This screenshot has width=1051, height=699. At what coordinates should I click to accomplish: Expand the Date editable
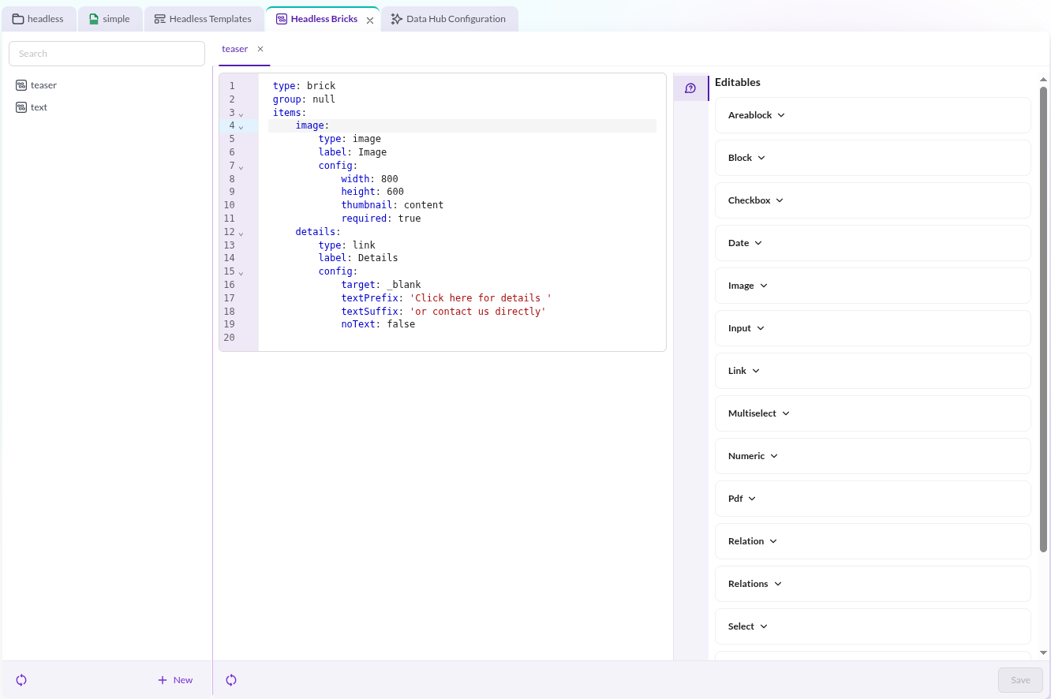pyautogui.click(x=873, y=243)
